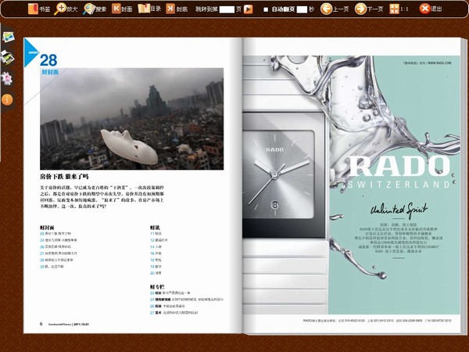Click contents entry numbered 39
The width and height of the screenshot is (469, 352).
click(52, 267)
